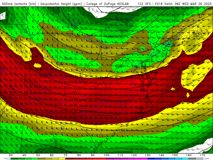Click the 120 value on the color scale
The width and height of the screenshot is (213, 160).
tap(134, 155)
